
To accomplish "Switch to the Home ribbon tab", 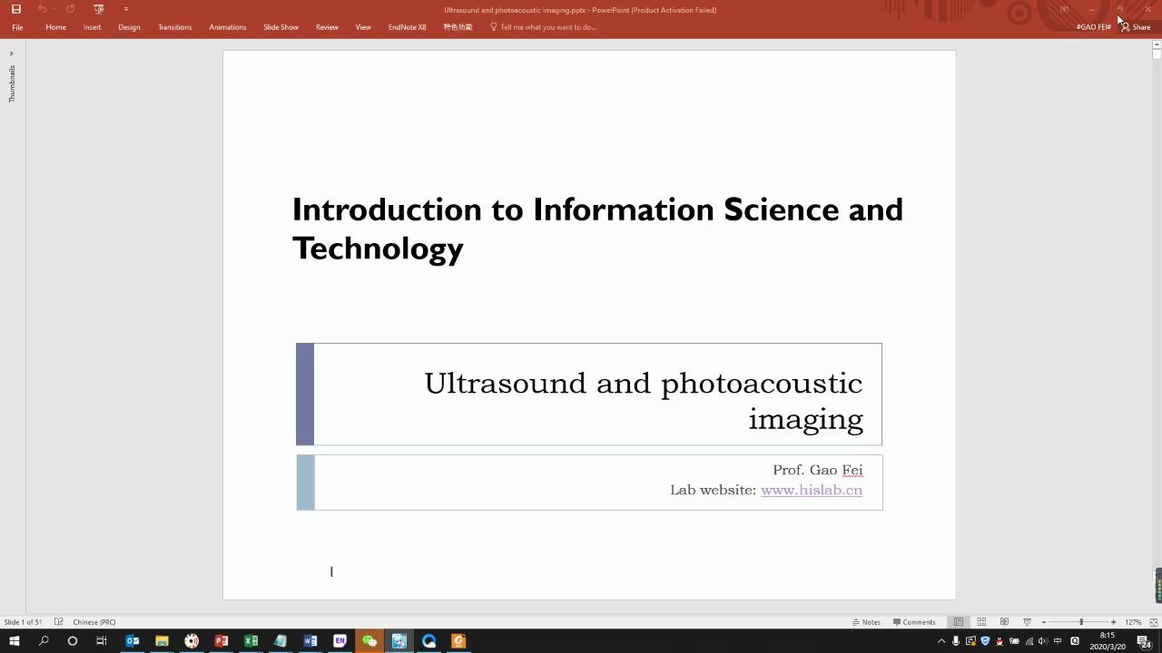I will (56, 27).
